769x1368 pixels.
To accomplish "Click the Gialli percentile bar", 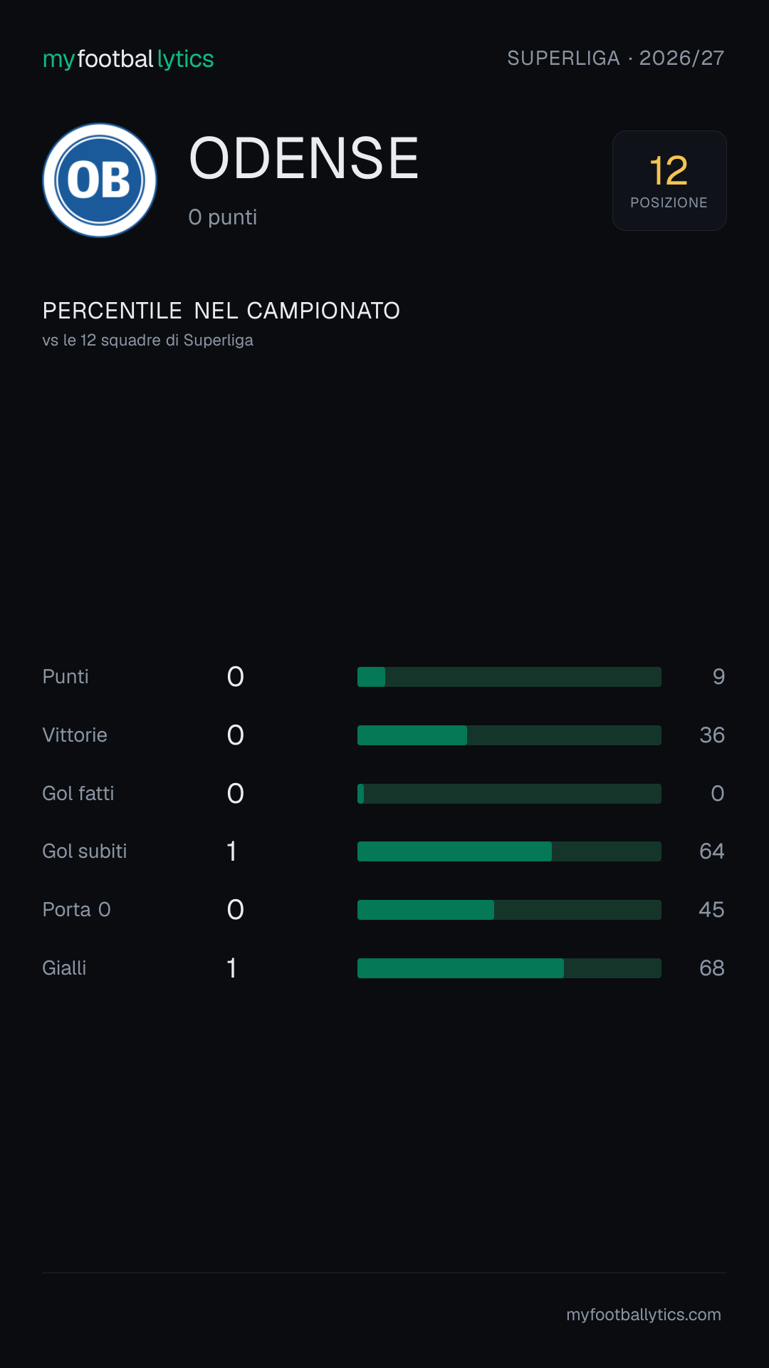I will pos(509,968).
